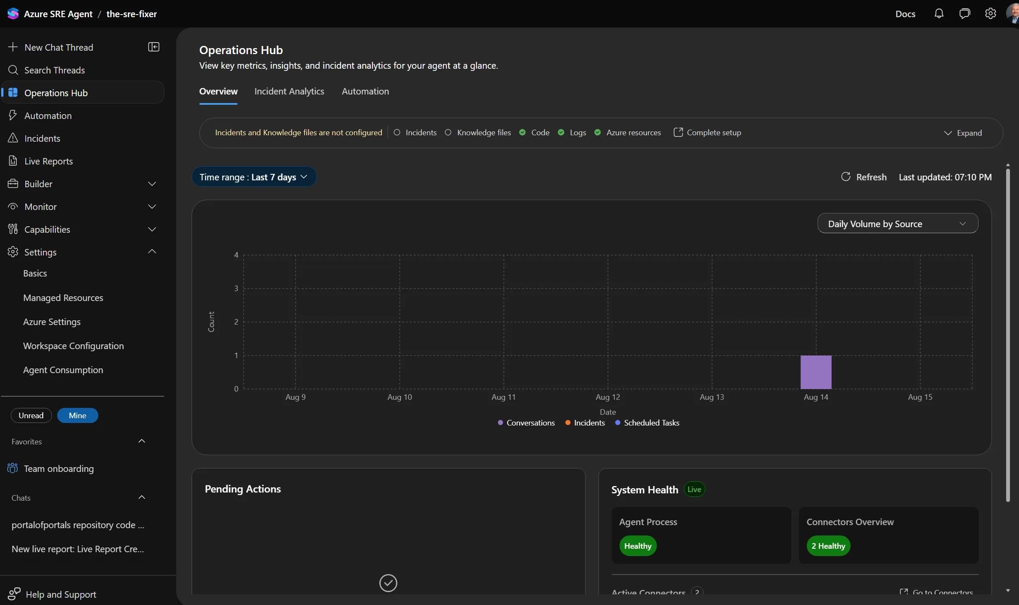Click the main content vertical scrollbar
Image resolution: width=1019 pixels, height=605 pixels.
(1008, 335)
